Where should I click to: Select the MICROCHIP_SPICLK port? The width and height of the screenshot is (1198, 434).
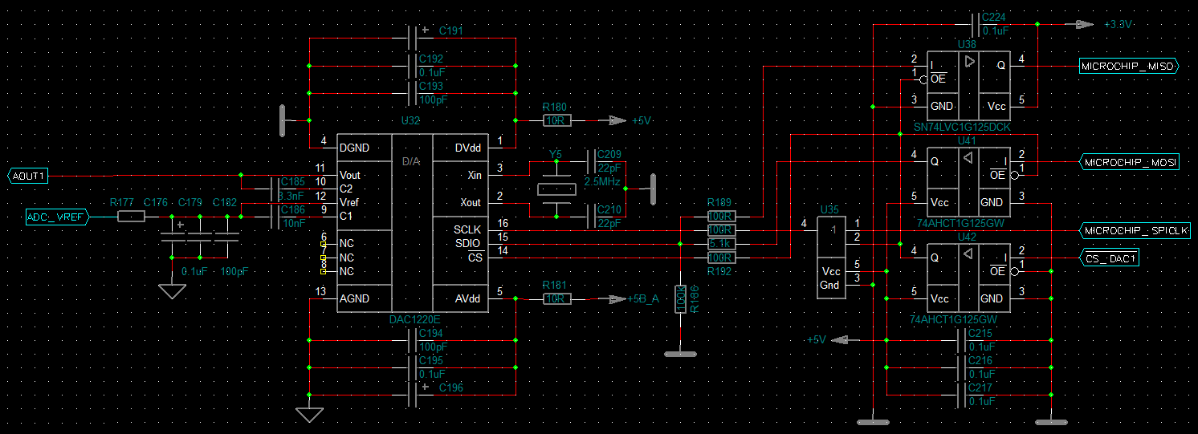pyautogui.click(x=1135, y=231)
